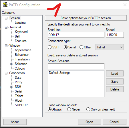Viewport: 129px width, 128px height.
Task: Collapse the Session tree node
Action: point(6,18)
